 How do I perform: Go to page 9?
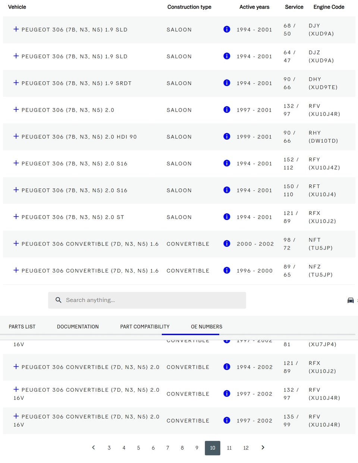[x=197, y=448]
